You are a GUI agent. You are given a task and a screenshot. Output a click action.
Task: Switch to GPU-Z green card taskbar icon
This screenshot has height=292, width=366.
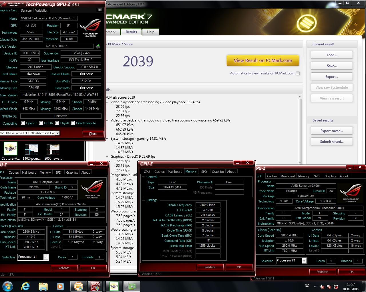coord(132,286)
